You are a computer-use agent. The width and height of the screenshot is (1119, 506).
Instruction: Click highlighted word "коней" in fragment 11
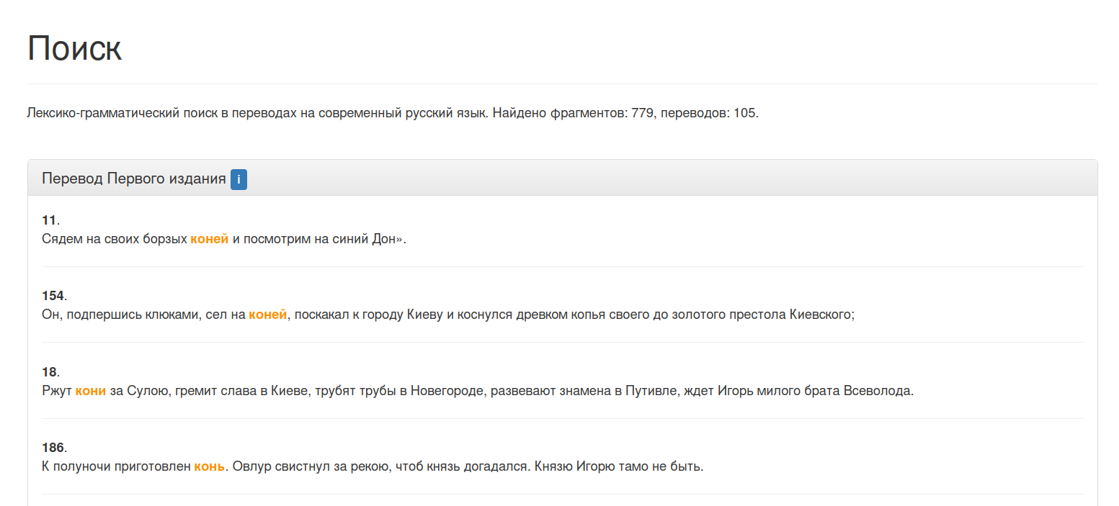point(209,239)
